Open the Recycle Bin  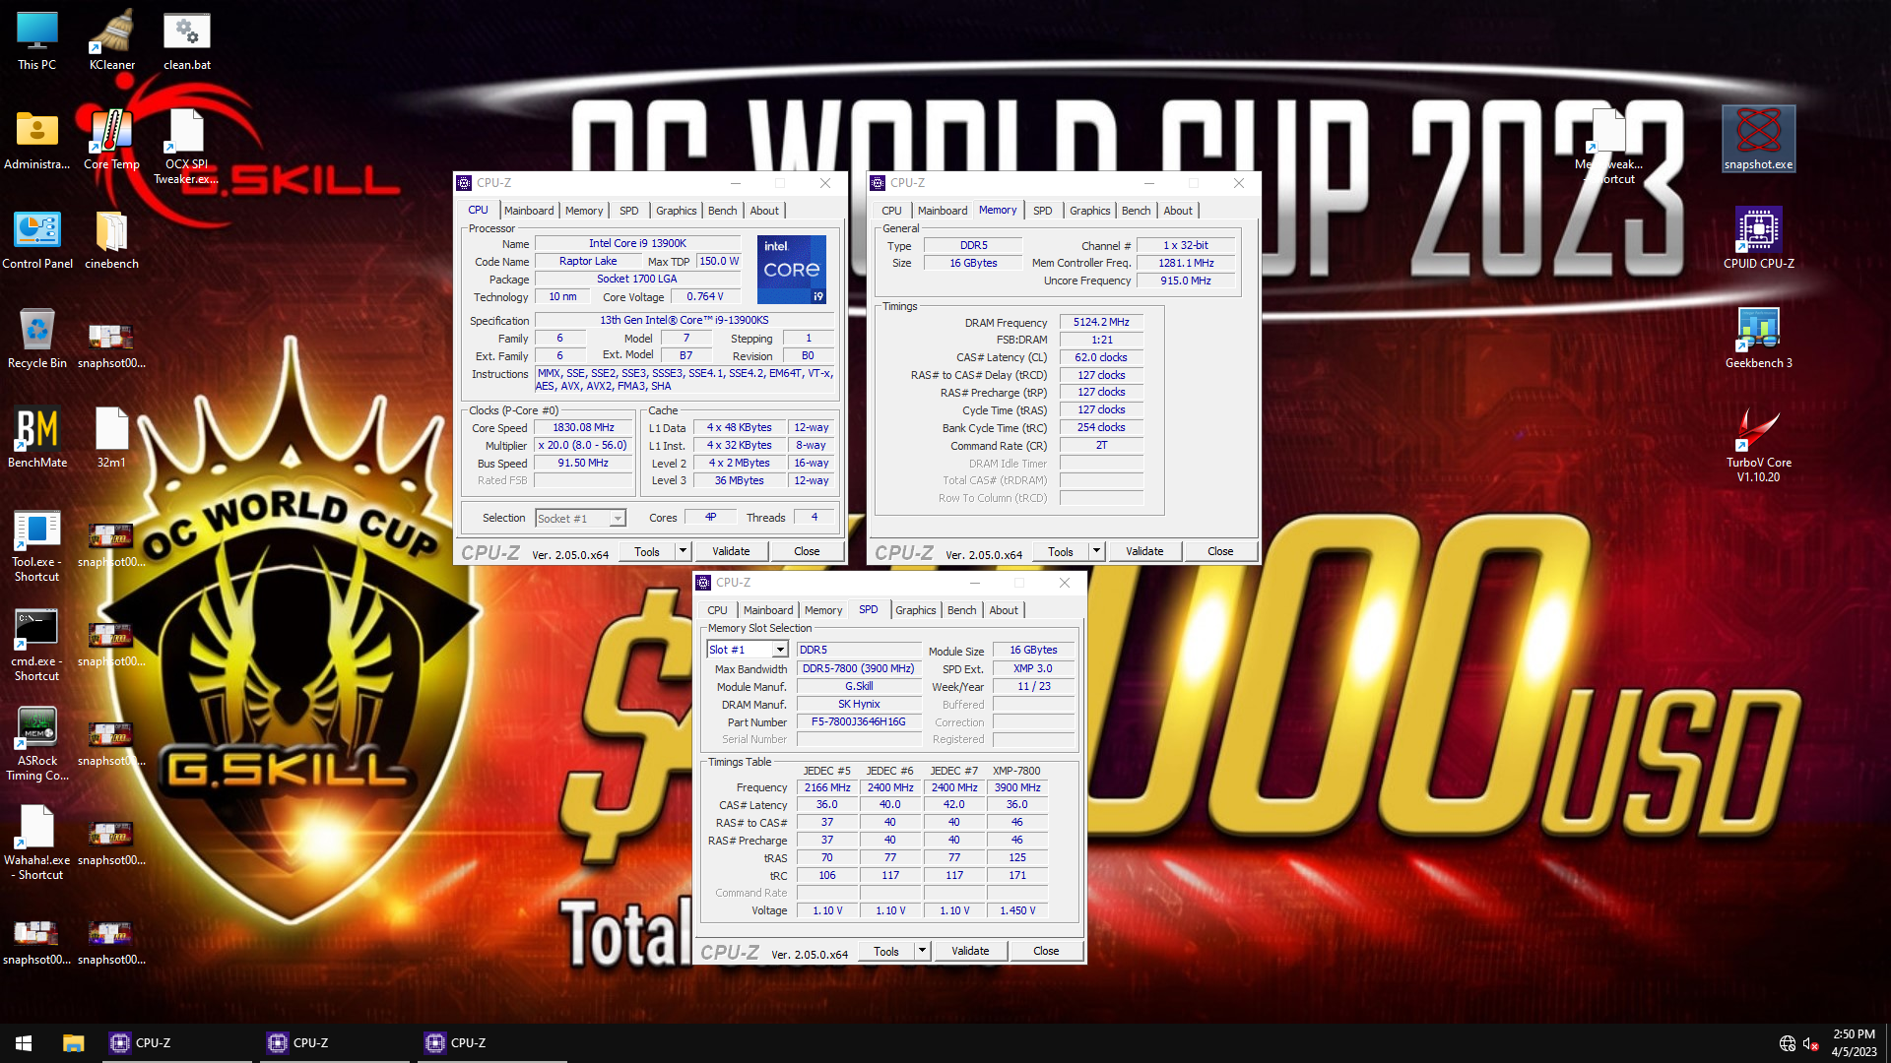click(x=37, y=340)
